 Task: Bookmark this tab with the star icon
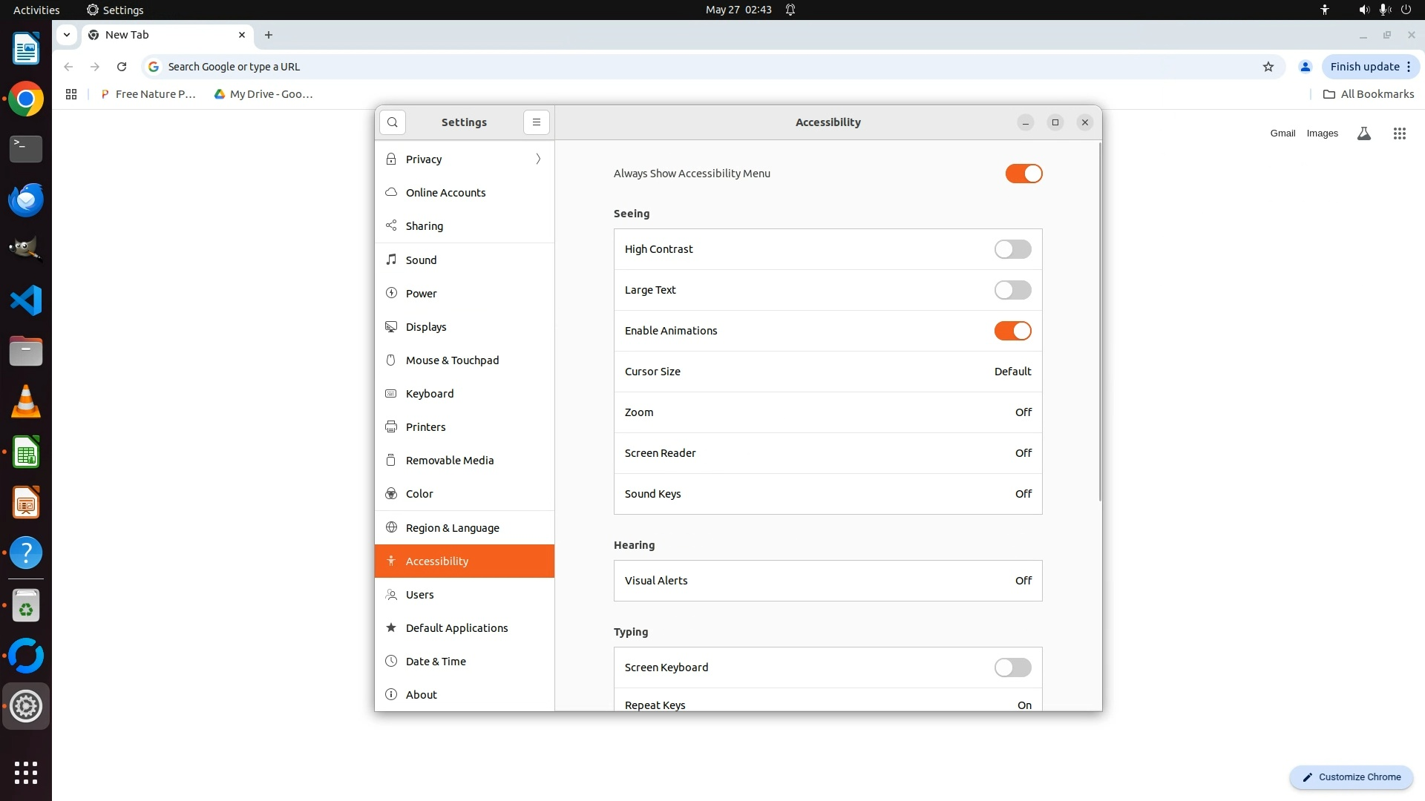coord(1268,67)
